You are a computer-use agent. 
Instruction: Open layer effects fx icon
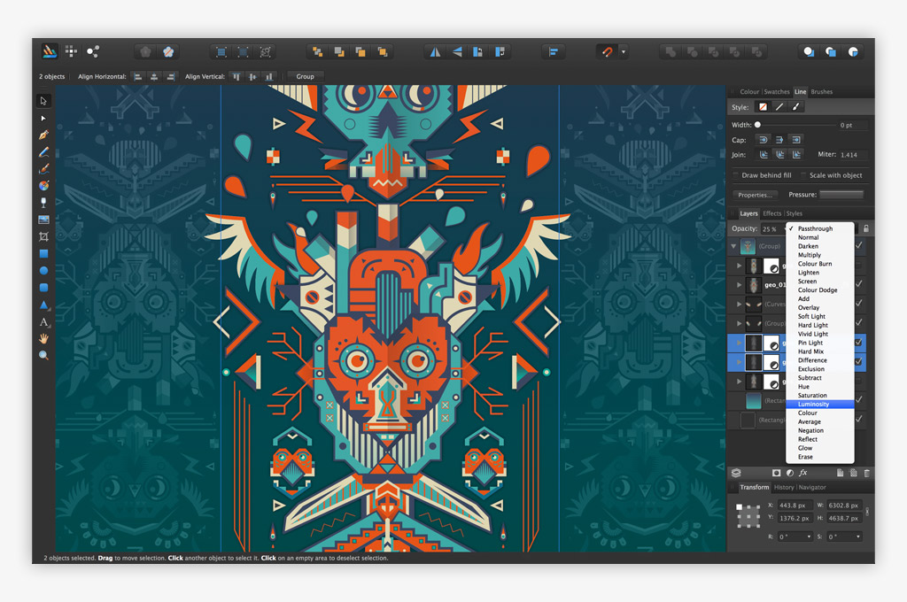803,473
